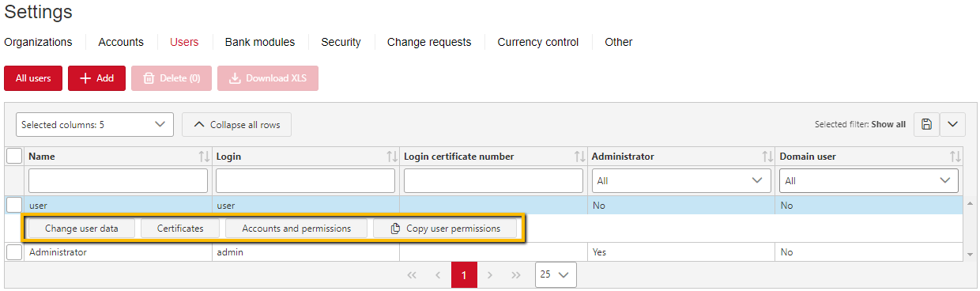Toggle the select-all checkbox in header
The width and height of the screenshot is (980, 291).
pos(14,157)
